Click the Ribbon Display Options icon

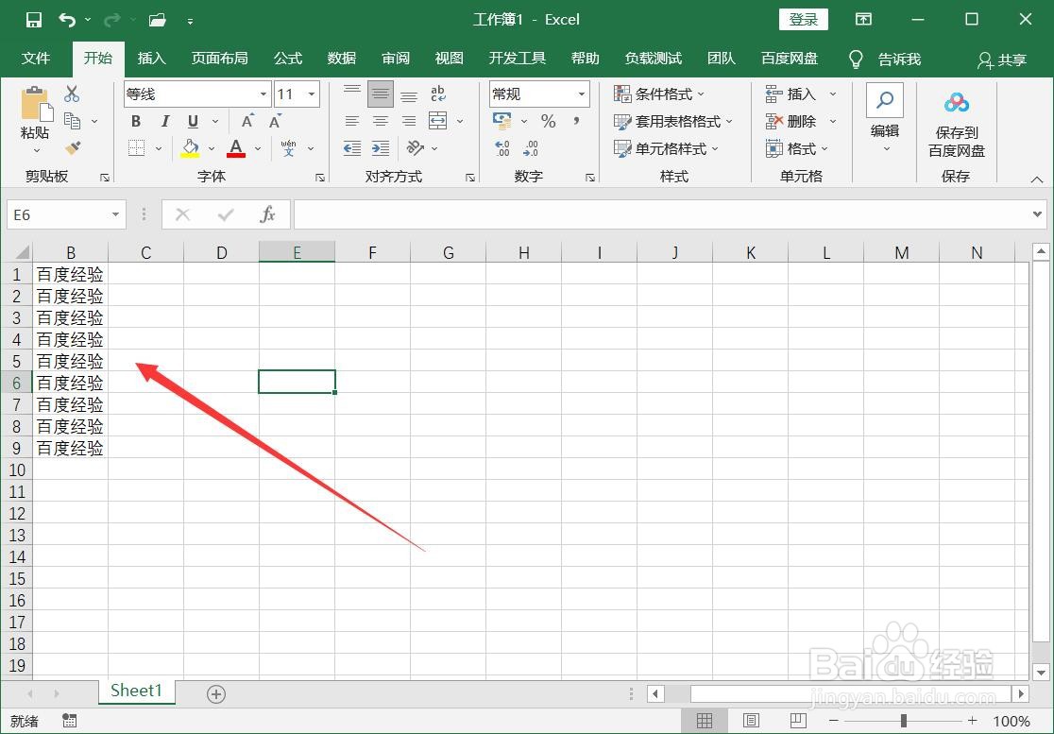(x=864, y=20)
